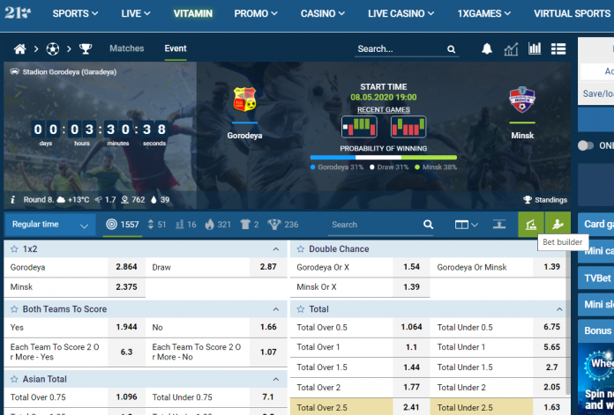This screenshot has width=614, height=415.
Task: Click the Minsk team logo
Action: point(522,100)
